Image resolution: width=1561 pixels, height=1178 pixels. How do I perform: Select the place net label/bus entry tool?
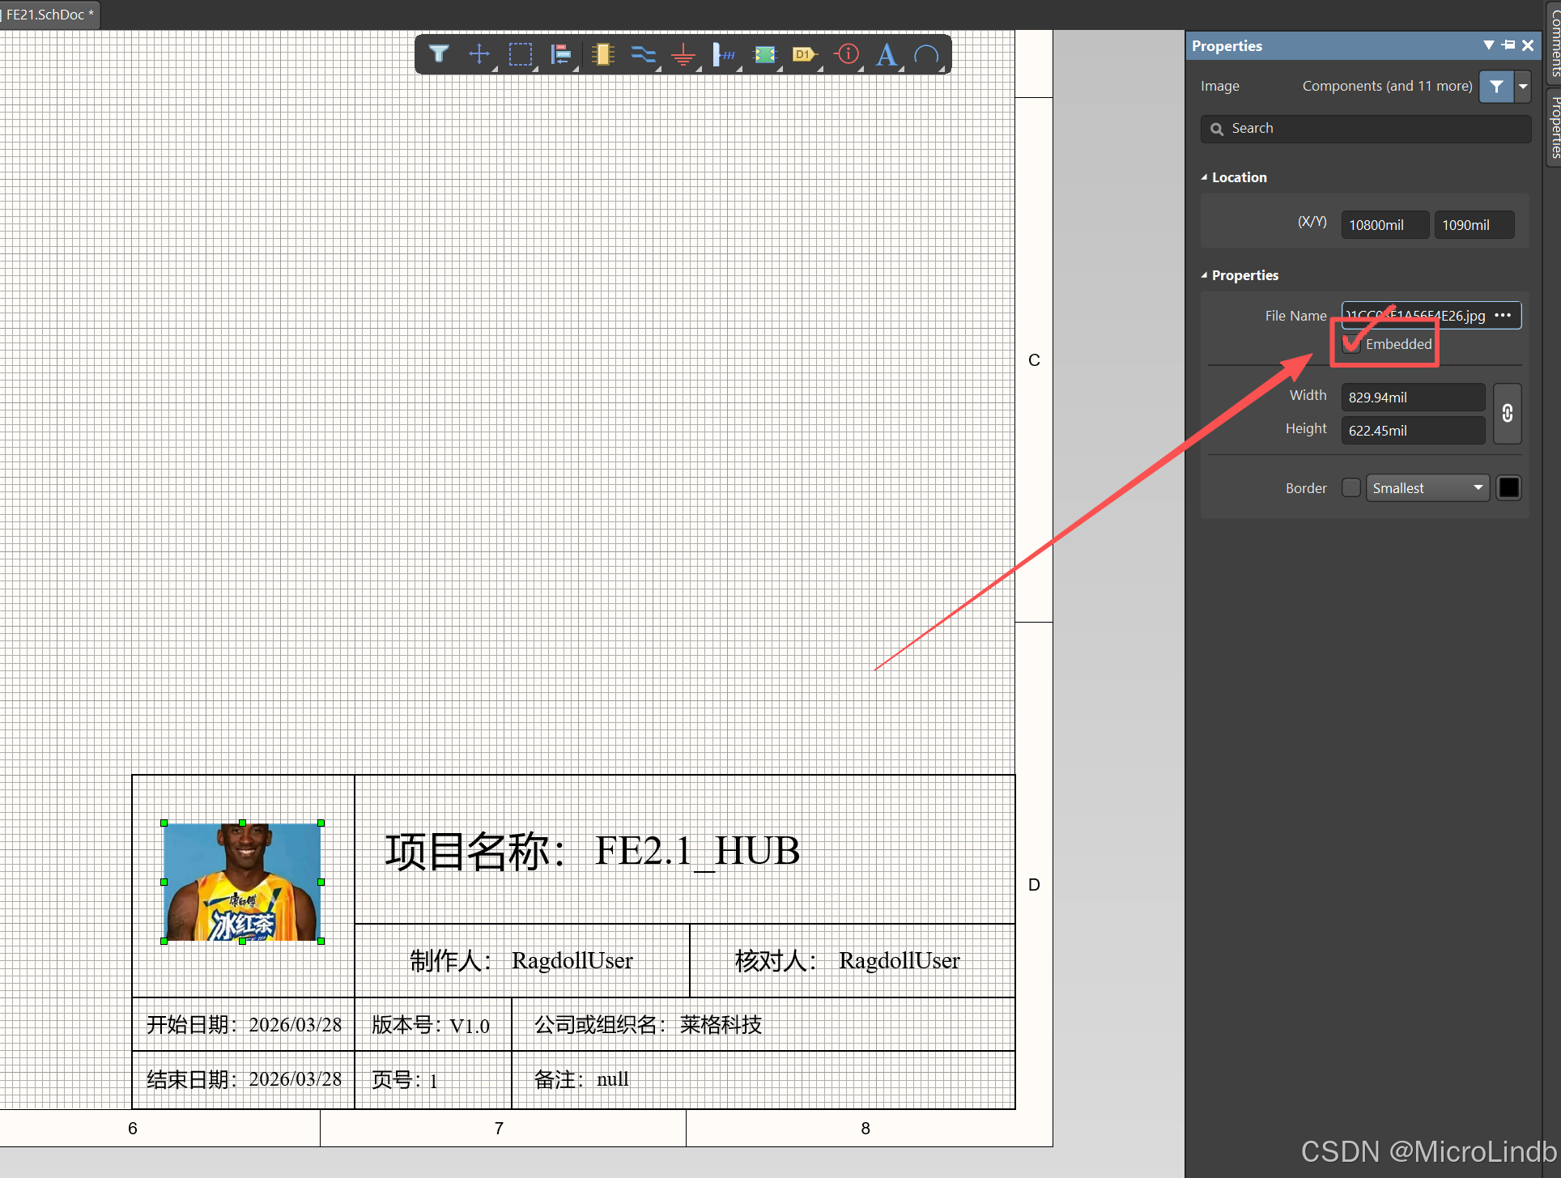click(x=724, y=54)
